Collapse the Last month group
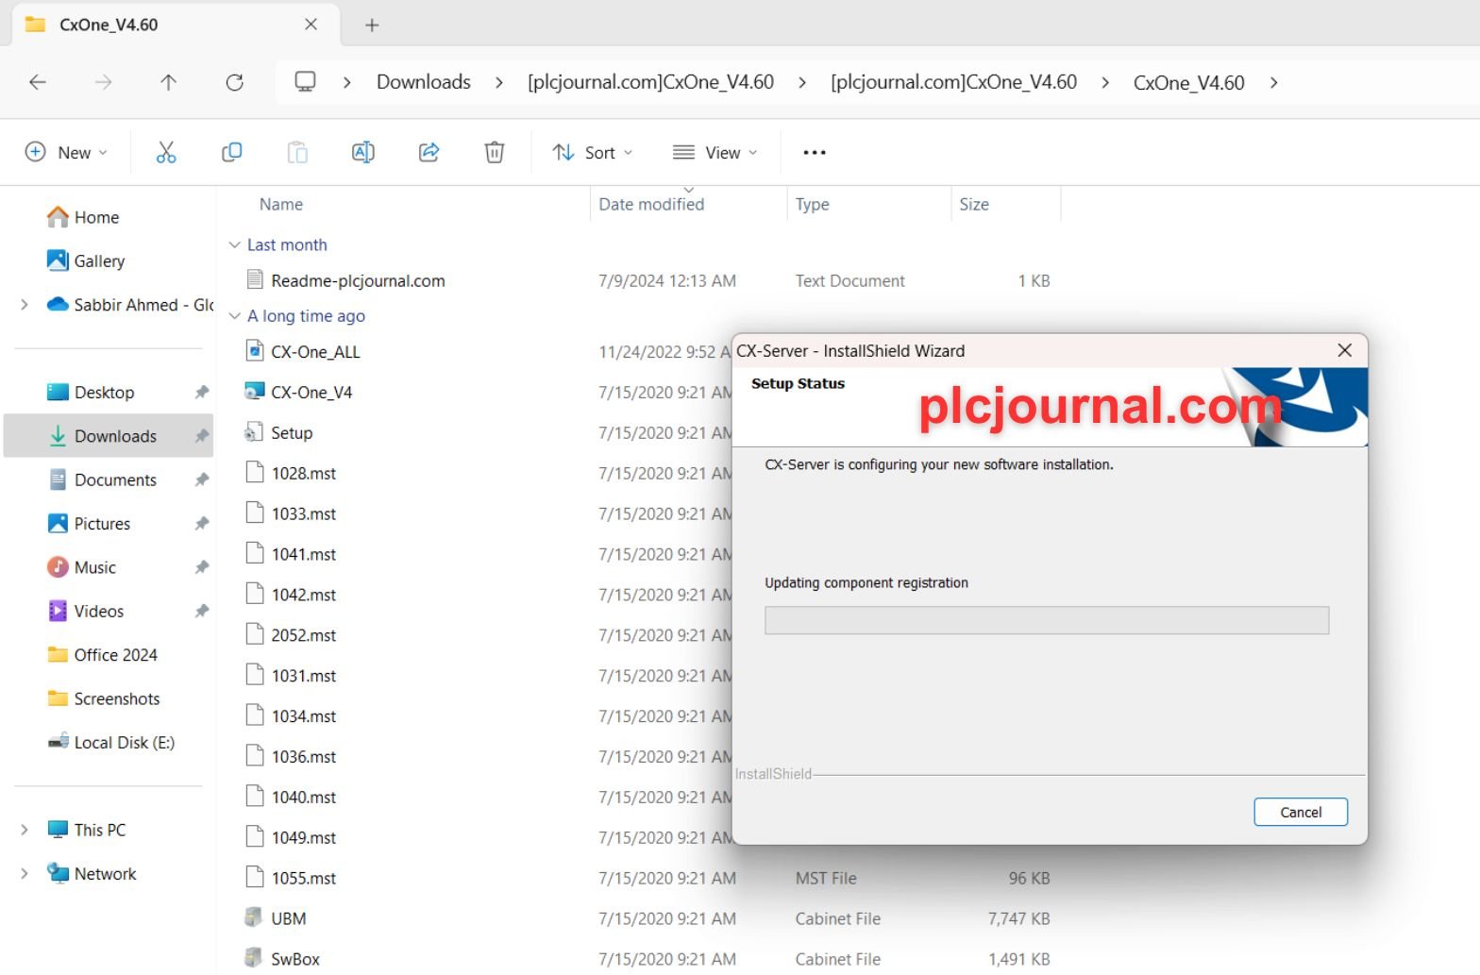Image resolution: width=1480 pixels, height=975 pixels. click(x=235, y=244)
